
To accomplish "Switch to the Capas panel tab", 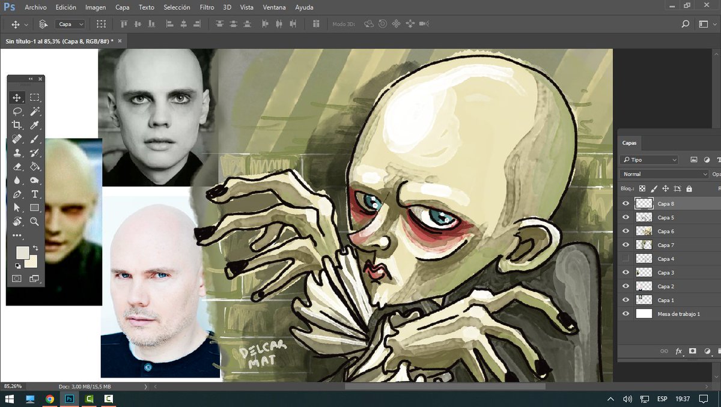I will (x=629, y=143).
